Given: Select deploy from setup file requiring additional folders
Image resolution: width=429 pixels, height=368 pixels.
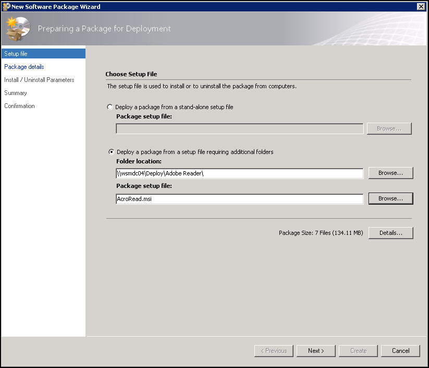Looking at the screenshot, I should (x=111, y=151).
